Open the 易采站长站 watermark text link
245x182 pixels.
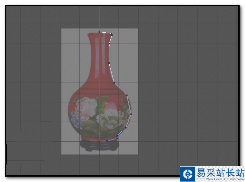pos(220,172)
